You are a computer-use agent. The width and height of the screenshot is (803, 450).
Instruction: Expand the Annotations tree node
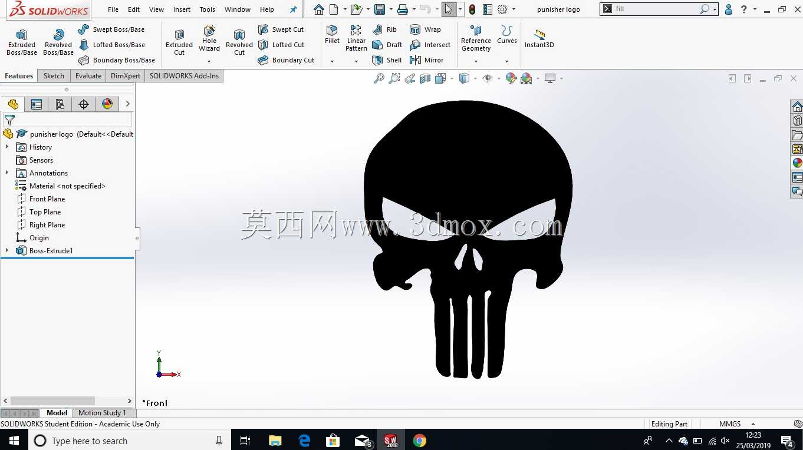(7, 173)
